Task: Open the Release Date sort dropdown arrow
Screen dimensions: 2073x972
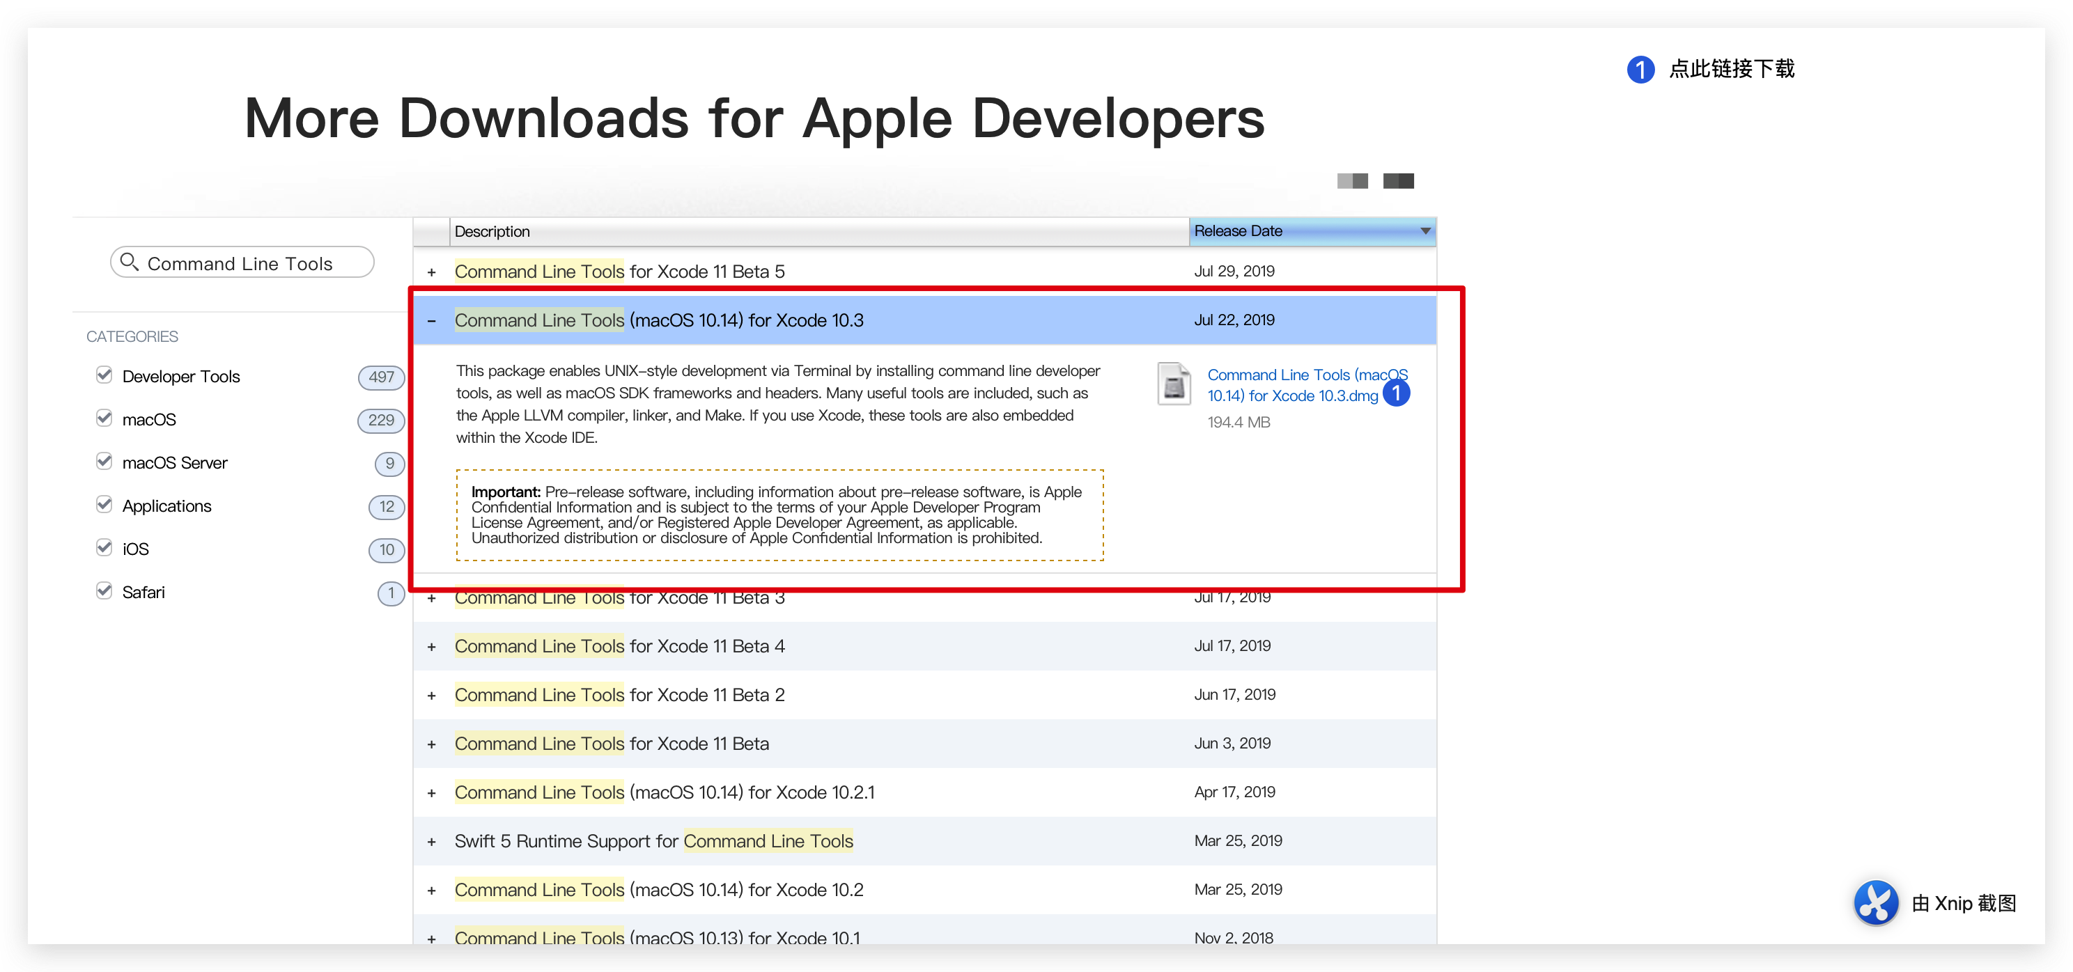Action: pyautogui.click(x=1424, y=231)
